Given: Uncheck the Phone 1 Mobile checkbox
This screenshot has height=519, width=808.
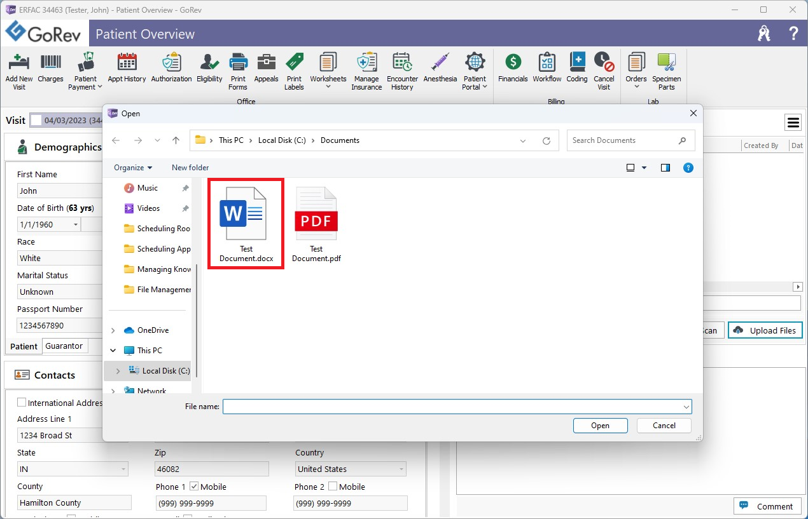Looking at the screenshot, I should pos(194,487).
